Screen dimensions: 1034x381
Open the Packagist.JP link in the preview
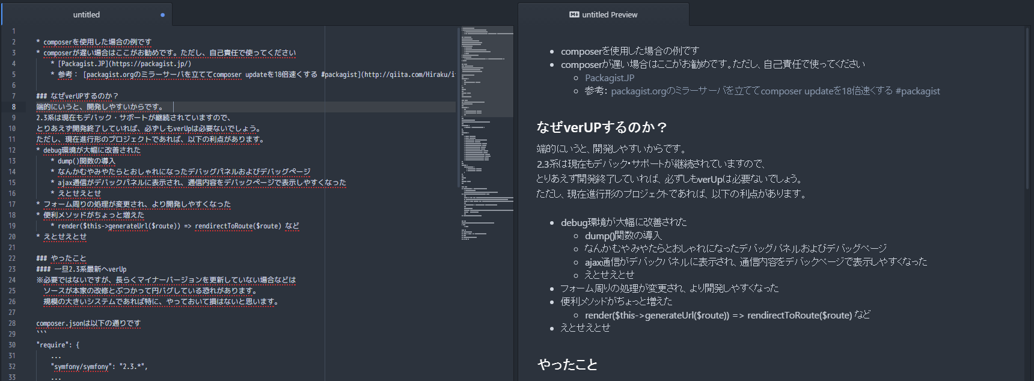609,78
